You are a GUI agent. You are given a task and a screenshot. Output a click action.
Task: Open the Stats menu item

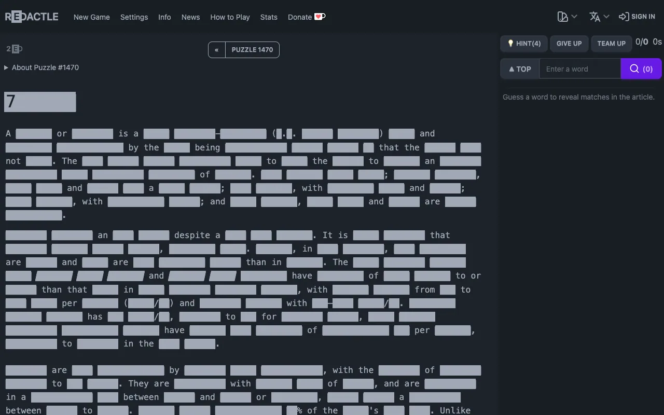tap(269, 17)
